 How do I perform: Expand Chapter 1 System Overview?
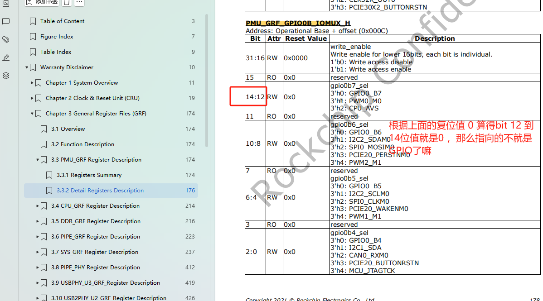point(32,83)
